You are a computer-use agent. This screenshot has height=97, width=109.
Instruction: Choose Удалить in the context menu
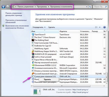pyautogui.click(x=47, y=79)
